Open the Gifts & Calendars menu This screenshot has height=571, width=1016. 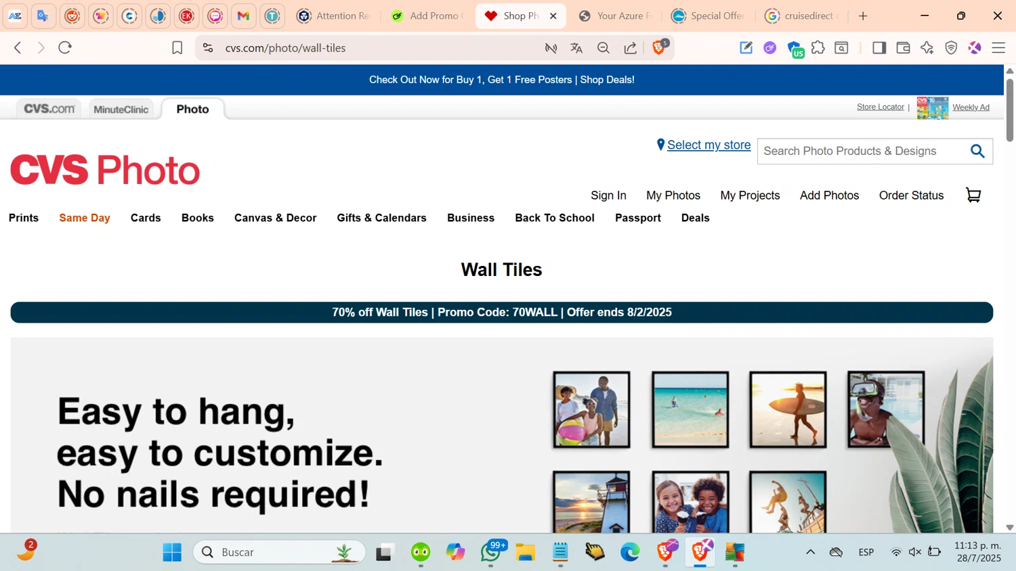(x=382, y=218)
